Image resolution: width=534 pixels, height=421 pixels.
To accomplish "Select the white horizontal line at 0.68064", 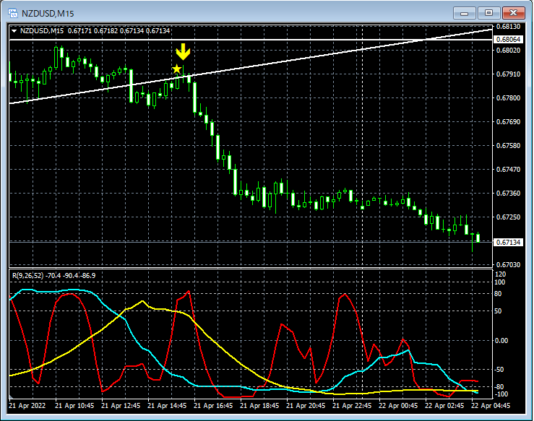I will tap(251, 40).
